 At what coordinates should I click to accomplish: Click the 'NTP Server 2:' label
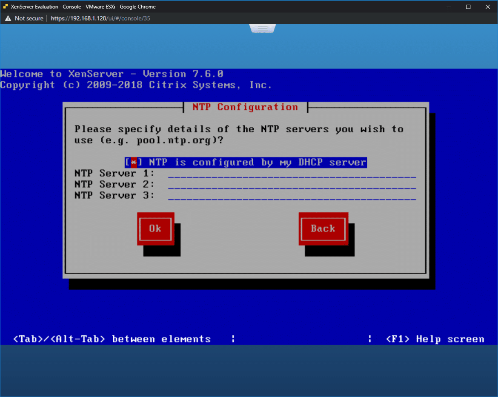click(x=114, y=185)
